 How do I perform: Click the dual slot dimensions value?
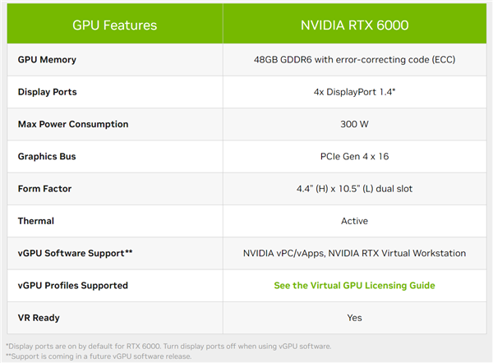pyautogui.click(x=354, y=189)
